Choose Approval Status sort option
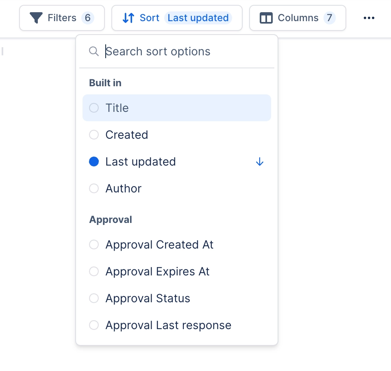 148,298
